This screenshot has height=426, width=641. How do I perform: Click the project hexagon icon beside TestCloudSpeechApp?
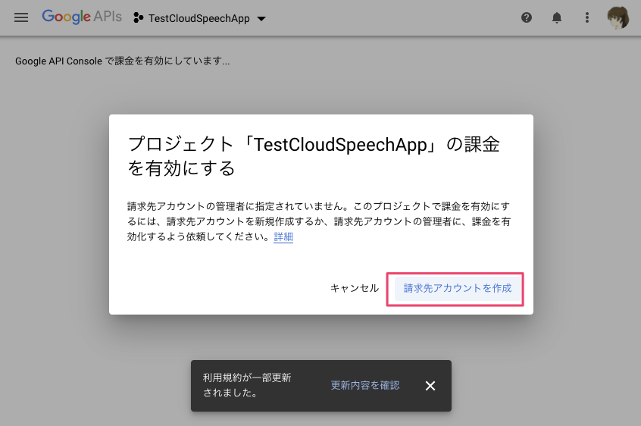[138, 18]
